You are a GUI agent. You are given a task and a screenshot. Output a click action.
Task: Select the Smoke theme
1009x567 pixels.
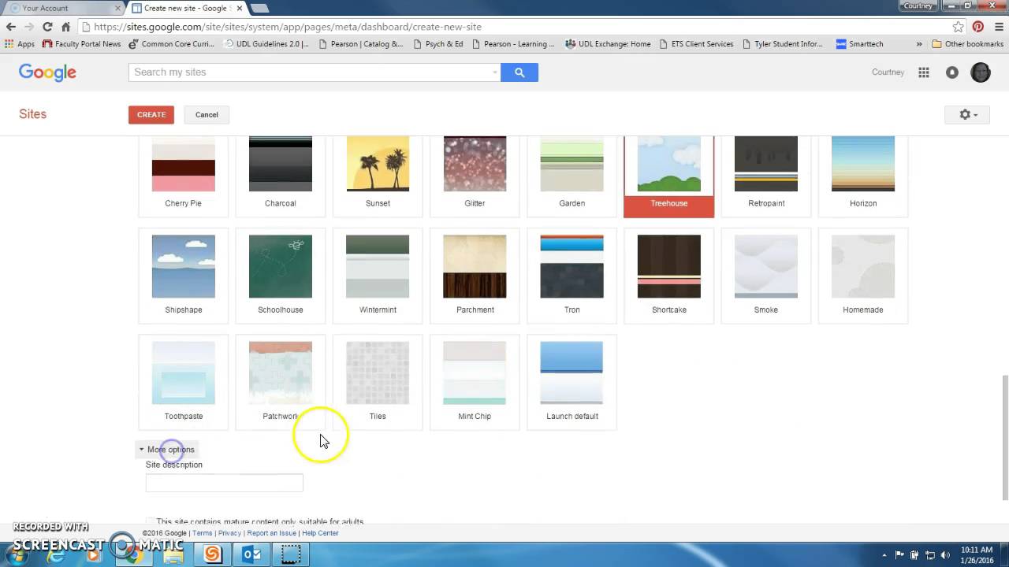point(766,276)
